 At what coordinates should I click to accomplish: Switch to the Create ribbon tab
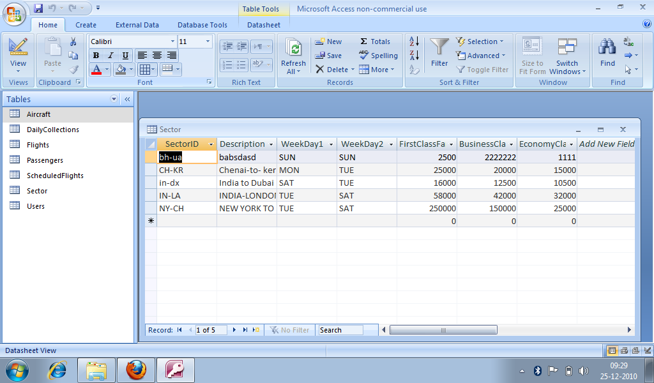86,25
